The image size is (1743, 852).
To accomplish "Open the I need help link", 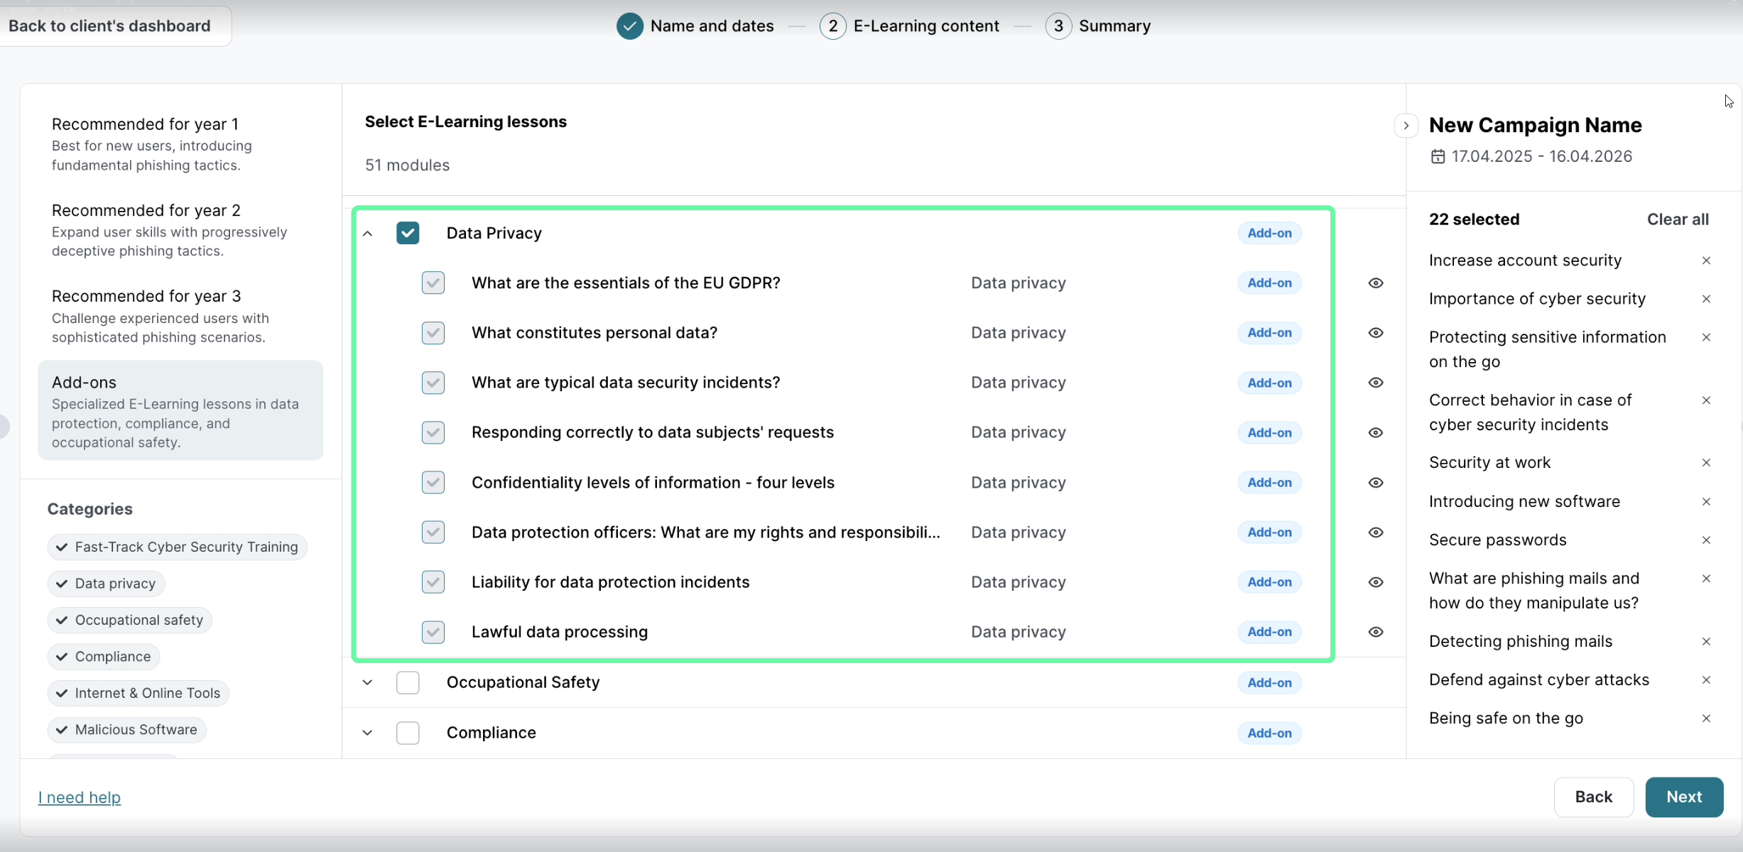I will [x=80, y=797].
